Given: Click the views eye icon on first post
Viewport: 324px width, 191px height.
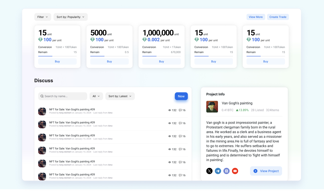Looking at the screenshot, I should (170, 110).
